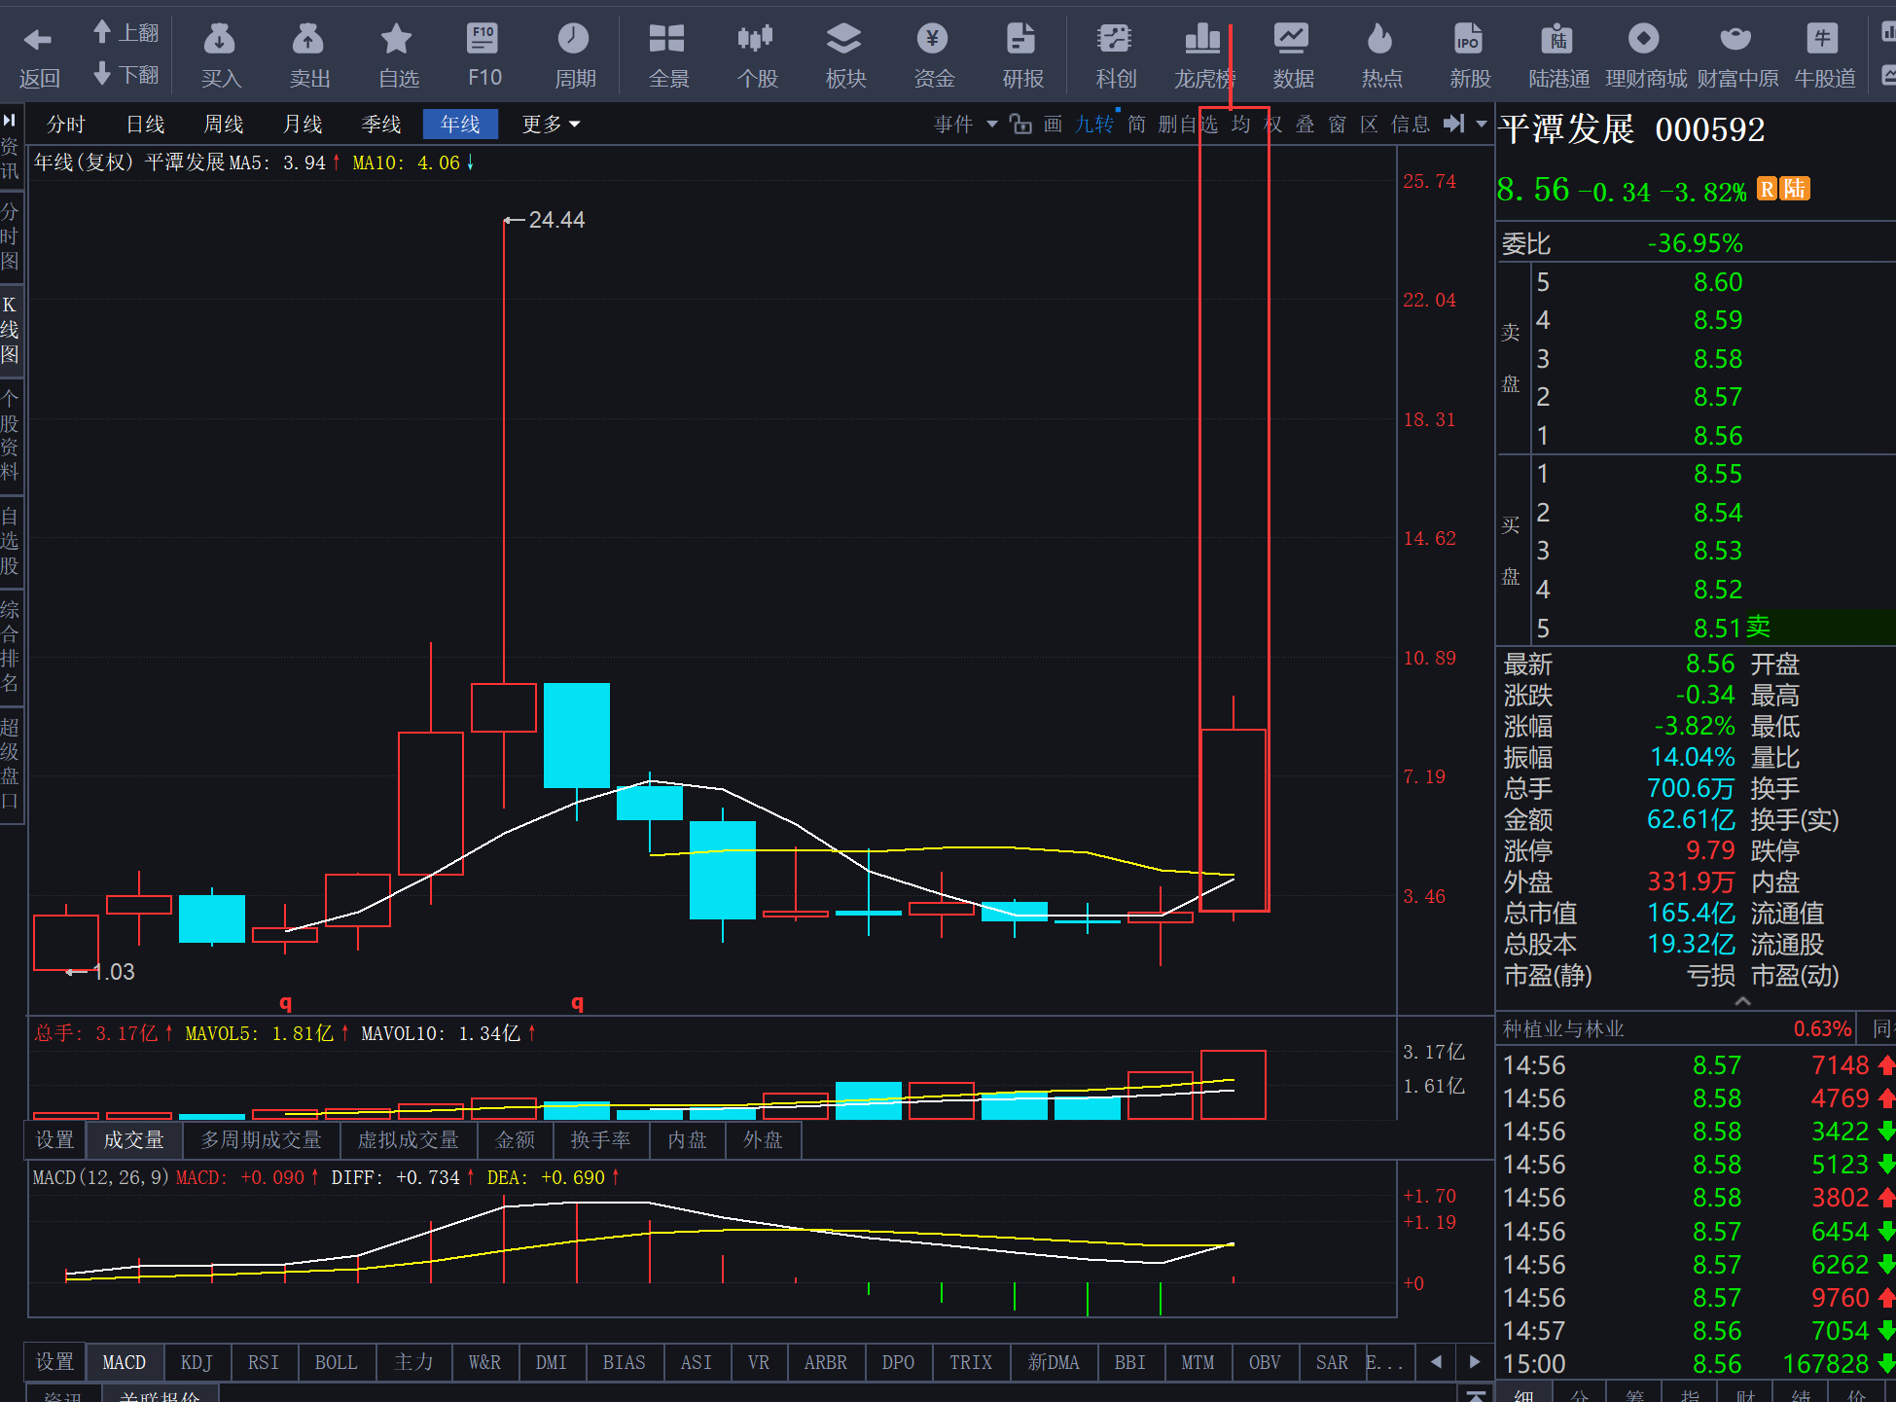Open the 新股 IPO icon
The width and height of the screenshot is (1896, 1402).
tap(1469, 39)
